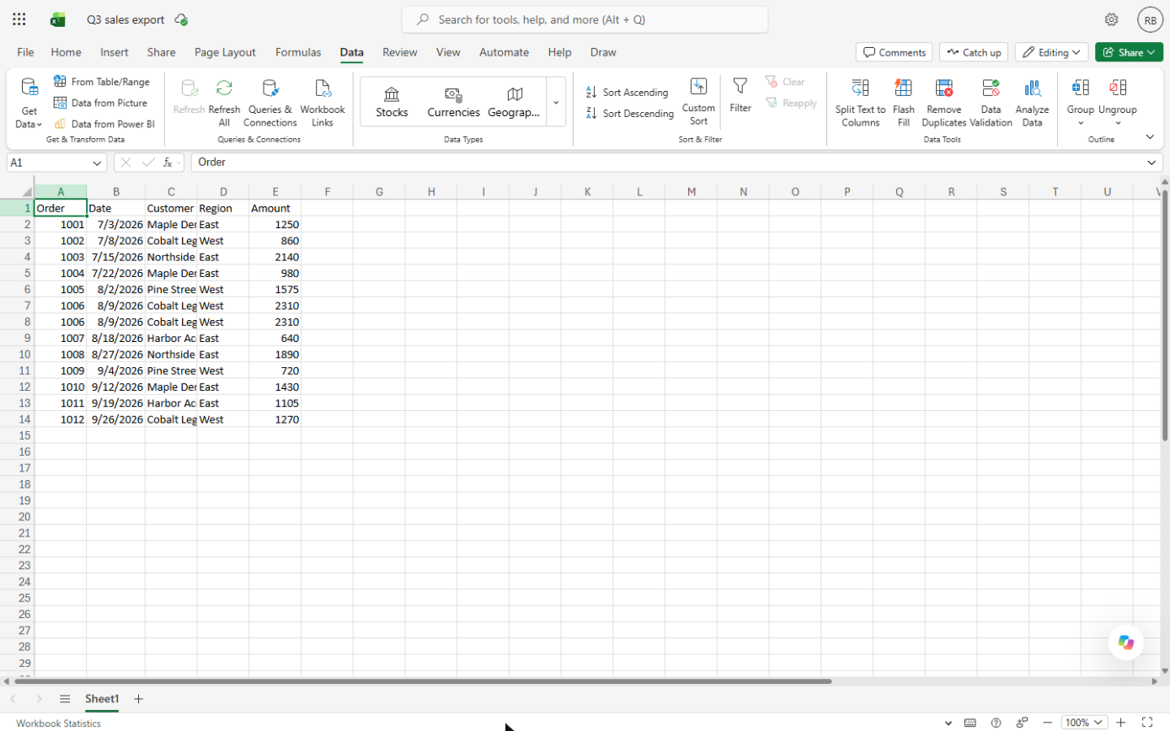Image resolution: width=1170 pixels, height=731 pixels.
Task: Sort Ascending A to Z
Action: click(627, 93)
